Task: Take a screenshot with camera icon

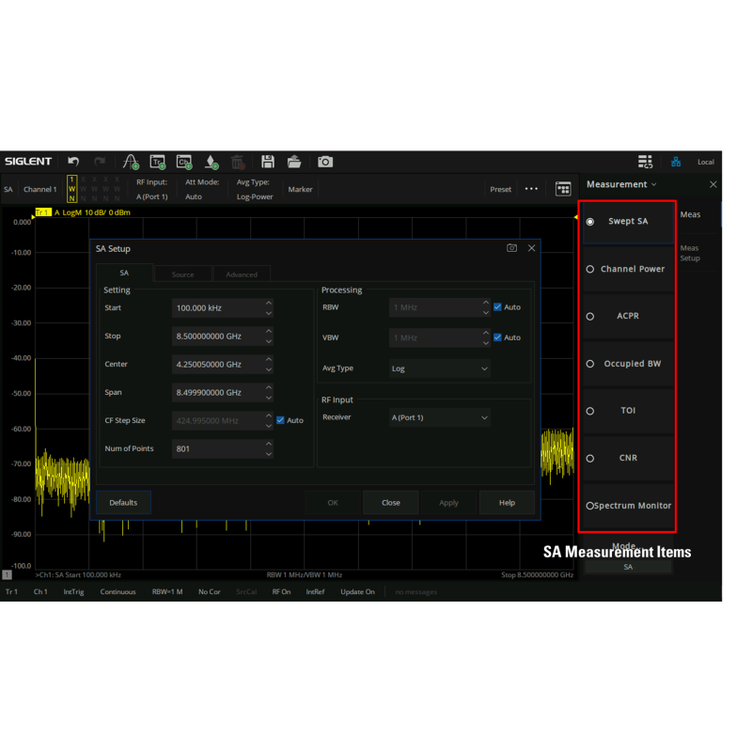Action: tap(325, 162)
